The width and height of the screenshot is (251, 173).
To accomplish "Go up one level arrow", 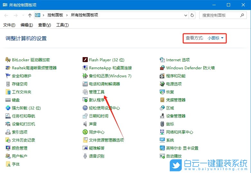I will pyautogui.click(x=30, y=15).
